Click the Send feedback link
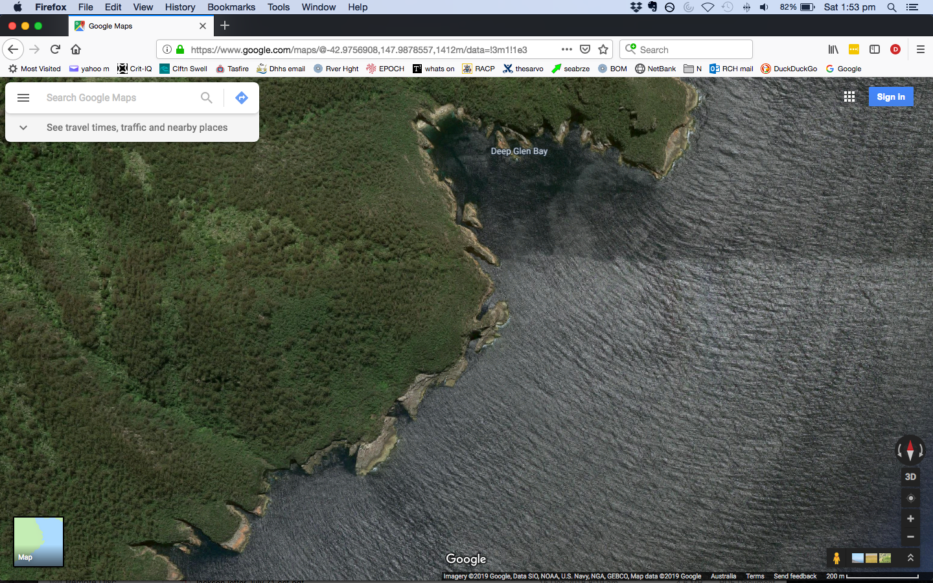 click(795, 576)
